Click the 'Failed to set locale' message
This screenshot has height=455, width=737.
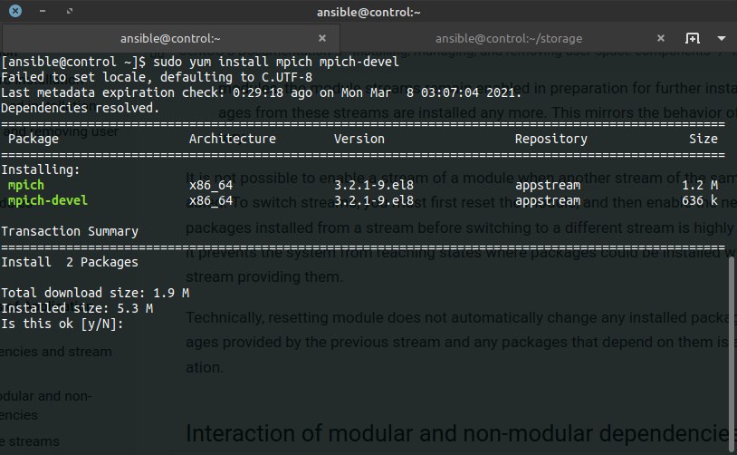point(157,77)
